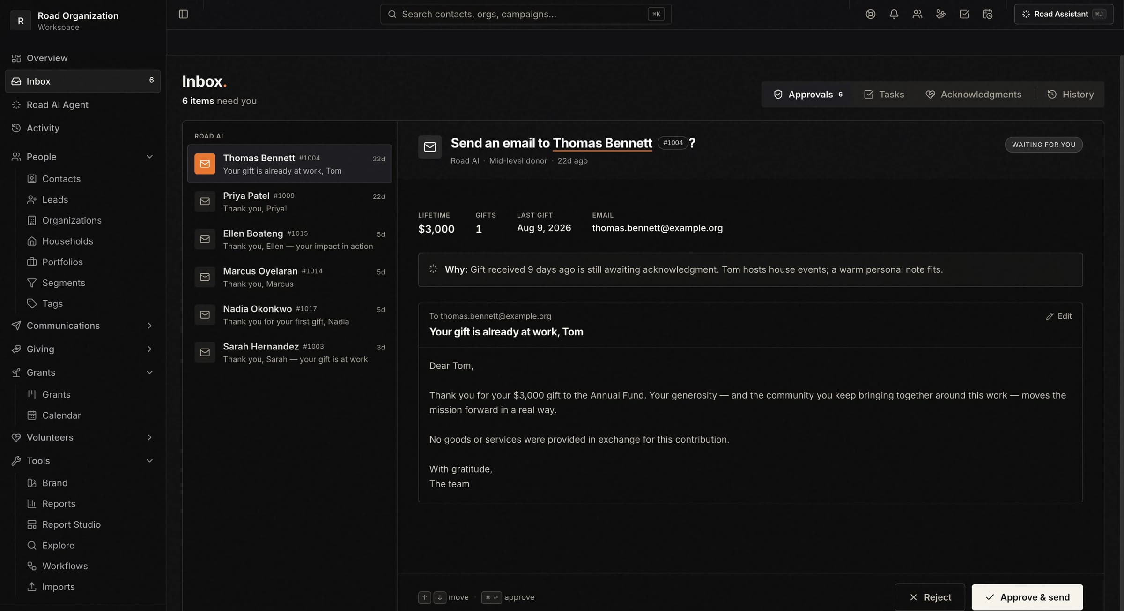Image resolution: width=1124 pixels, height=611 pixels.
Task: Select Nadia Okonkwo email item
Action: pyautogui.click(x=289, y=315)
